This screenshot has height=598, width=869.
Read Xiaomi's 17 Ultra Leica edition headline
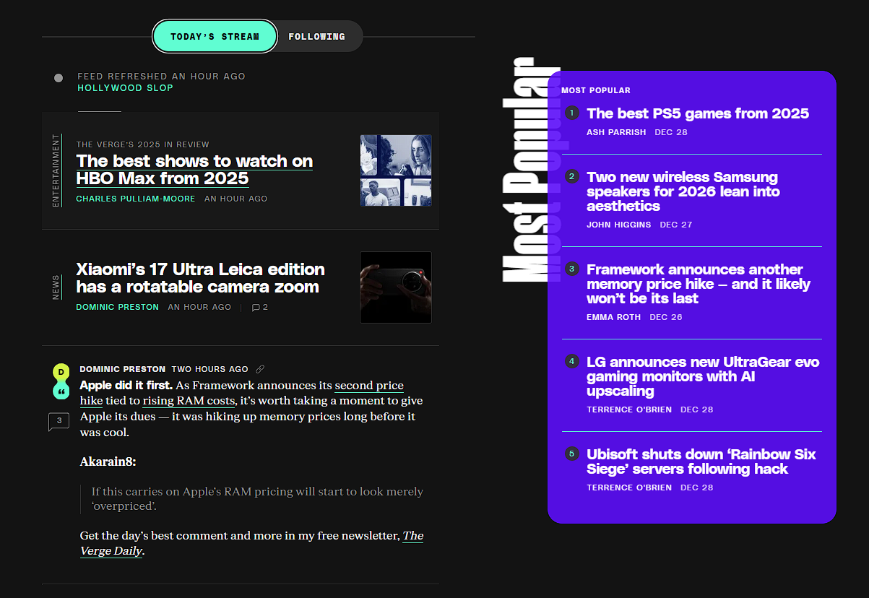pyautogui.click(x=200, y=278)
